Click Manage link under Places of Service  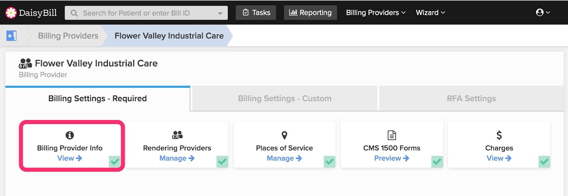[x=284, y=158]
